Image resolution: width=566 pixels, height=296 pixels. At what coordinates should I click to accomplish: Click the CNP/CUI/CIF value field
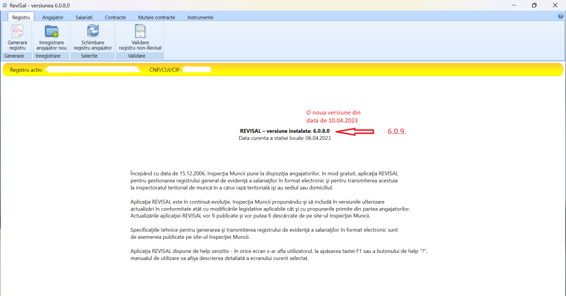tap(197, 70)
